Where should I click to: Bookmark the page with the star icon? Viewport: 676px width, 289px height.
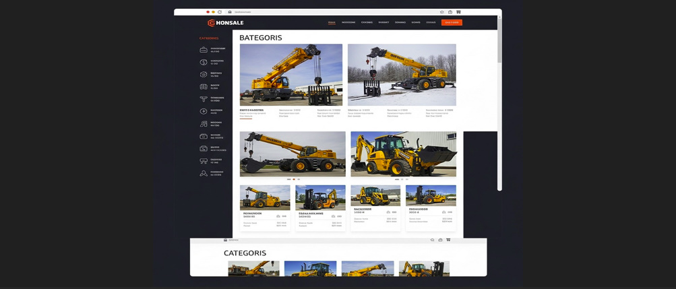click(442, 12)
